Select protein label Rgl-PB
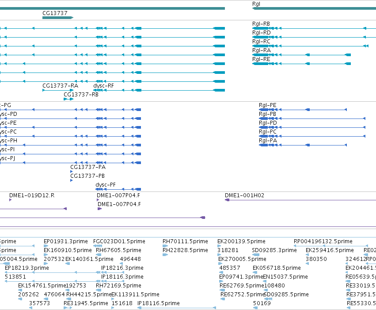Image resolution: width=376 pixels, height=310 pixels. pos(267,114)
